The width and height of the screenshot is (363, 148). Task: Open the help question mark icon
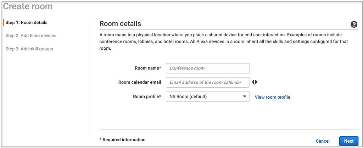354,24
